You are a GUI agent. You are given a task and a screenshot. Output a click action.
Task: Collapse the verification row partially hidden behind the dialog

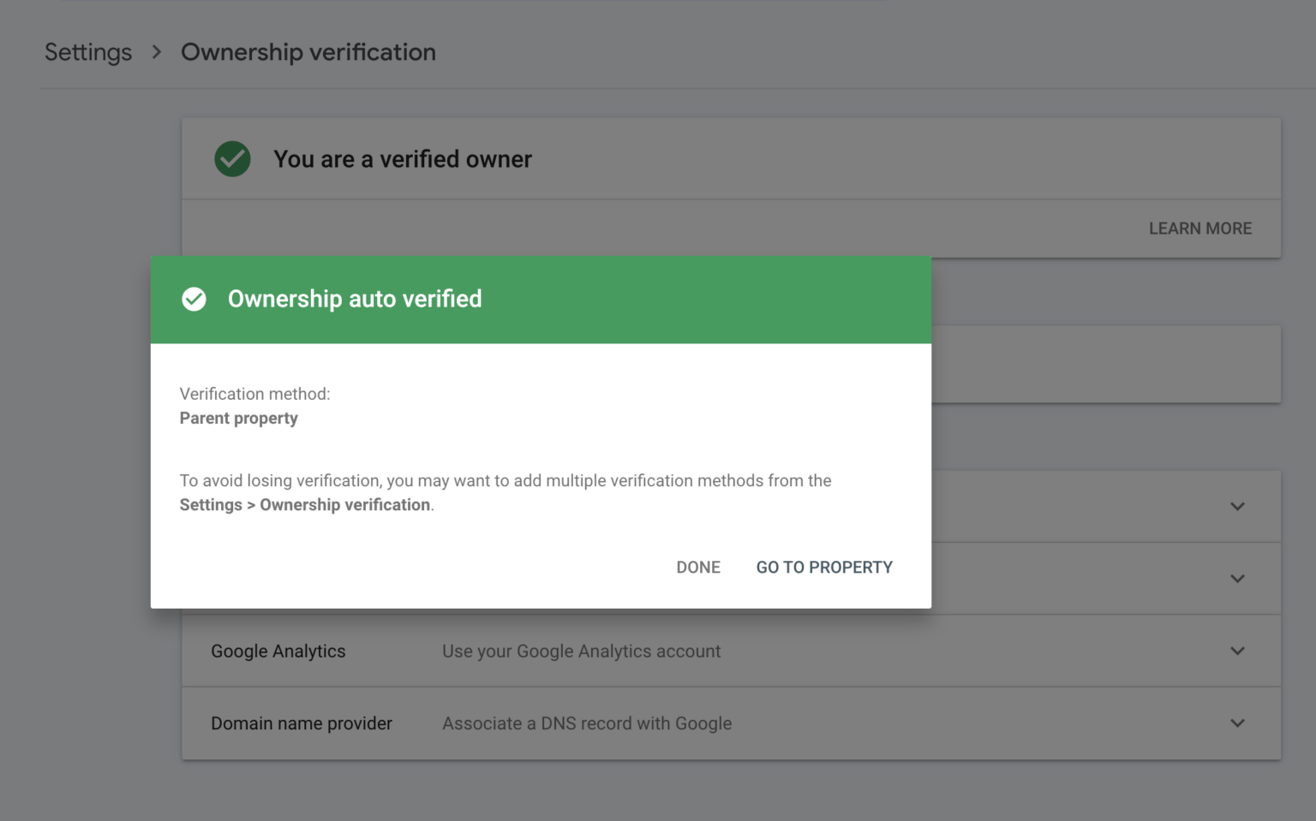[x=1237, y=506]
